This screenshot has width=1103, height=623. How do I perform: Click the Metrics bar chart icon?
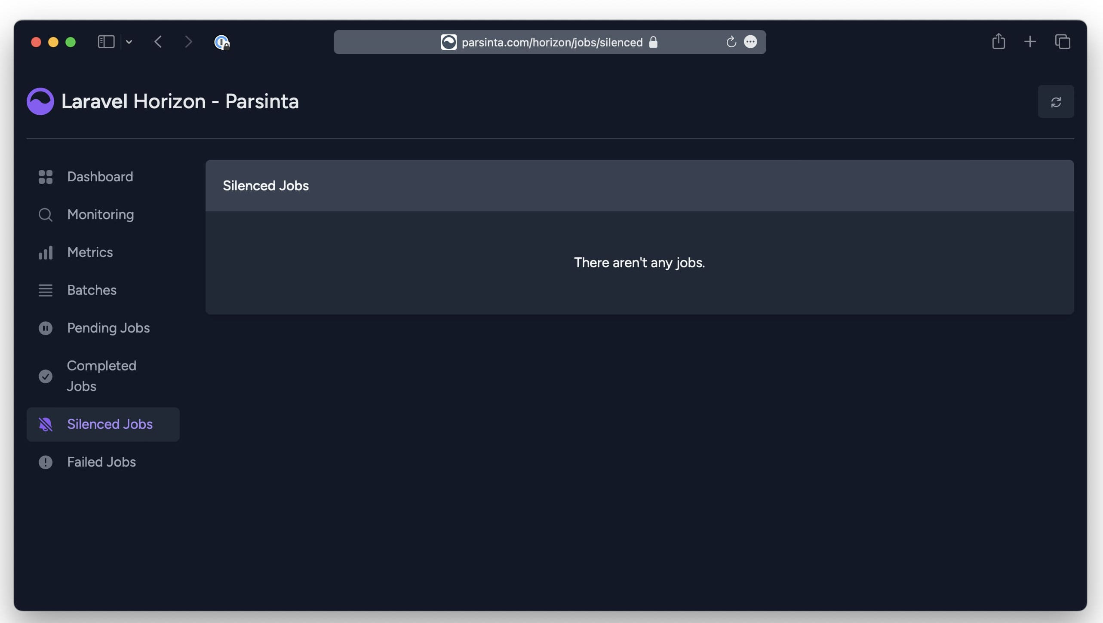(45, 252)
